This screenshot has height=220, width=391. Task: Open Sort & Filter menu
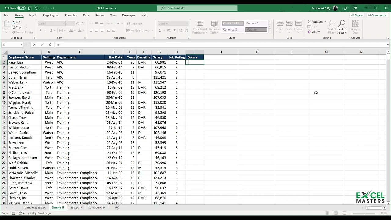332,28
